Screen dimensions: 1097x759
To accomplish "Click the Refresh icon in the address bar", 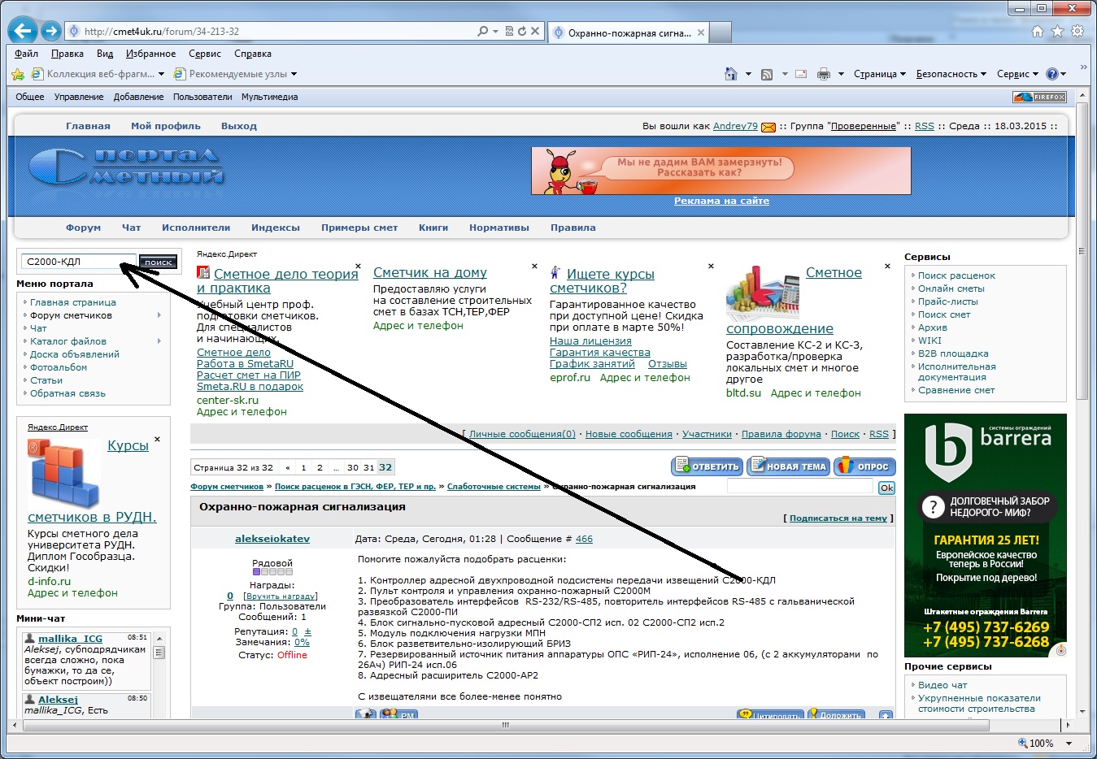I will (x=522, y=32).
